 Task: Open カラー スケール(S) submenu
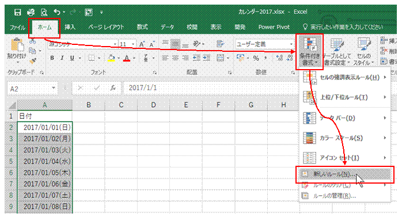coord(345,138)
